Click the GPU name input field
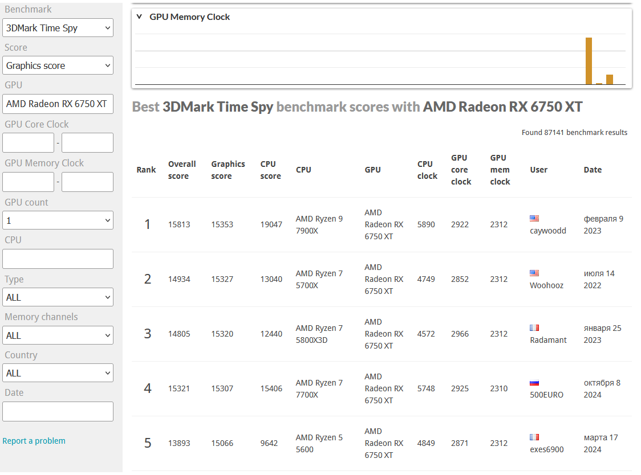Image resolution: width=641 pixels, height=475 pixels. [58, 104]
